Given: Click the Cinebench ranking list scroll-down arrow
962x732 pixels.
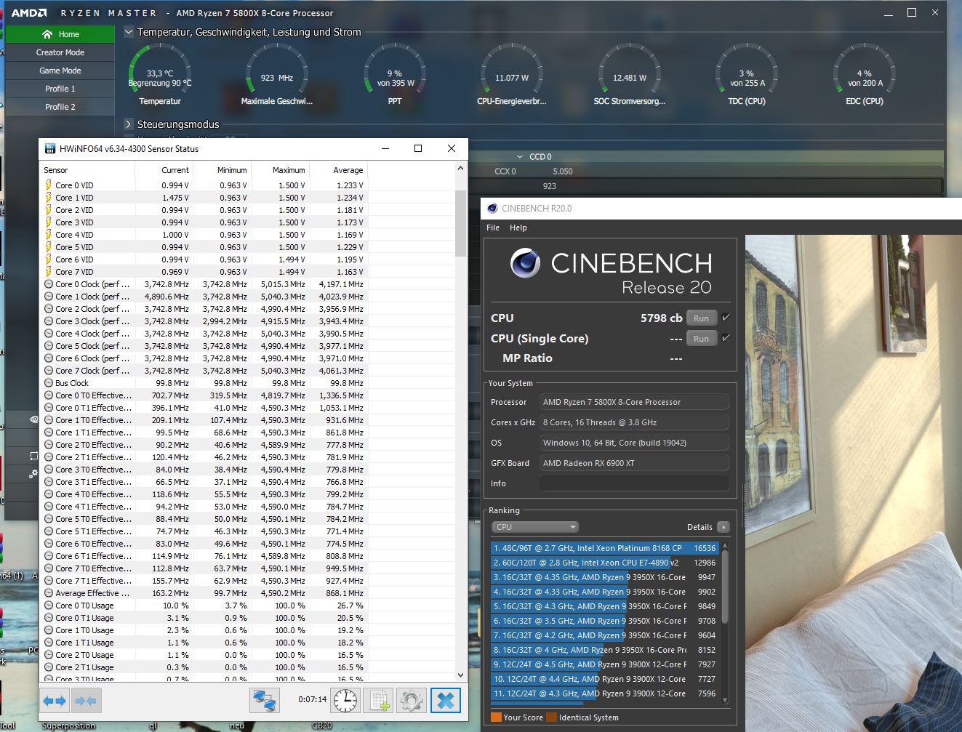Looking at the screenshot, I should (x=724, y=700).
